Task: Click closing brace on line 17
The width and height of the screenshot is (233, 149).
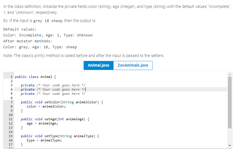Action: click(x=22, y=144)
